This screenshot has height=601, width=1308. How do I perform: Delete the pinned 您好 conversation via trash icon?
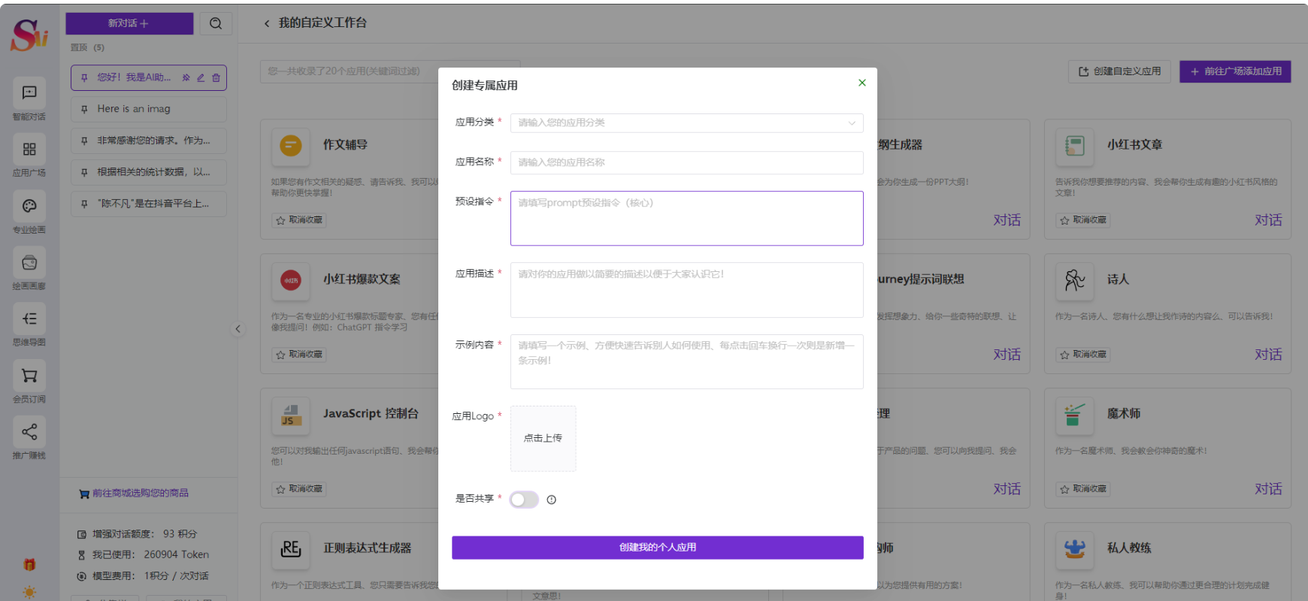(216, 77)
